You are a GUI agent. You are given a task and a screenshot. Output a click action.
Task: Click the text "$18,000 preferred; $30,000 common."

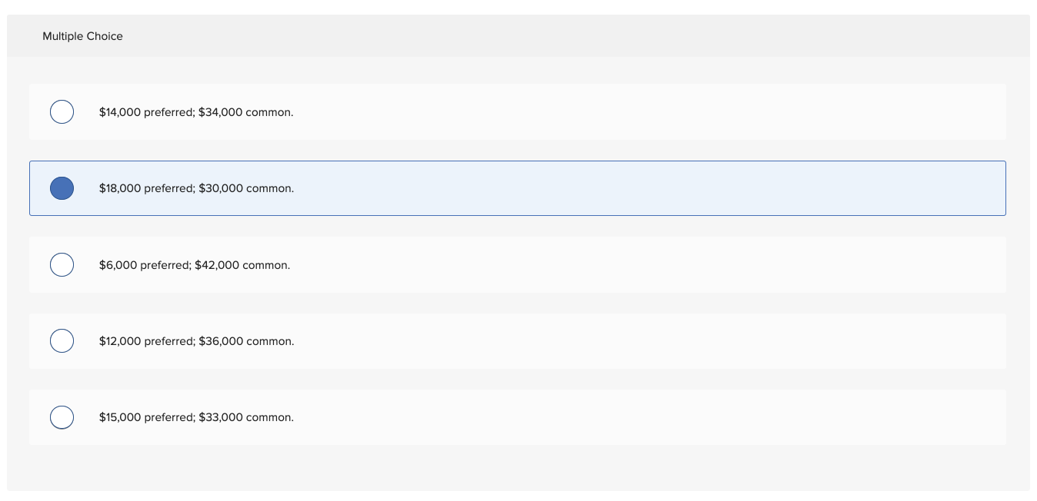pos(196,188)
